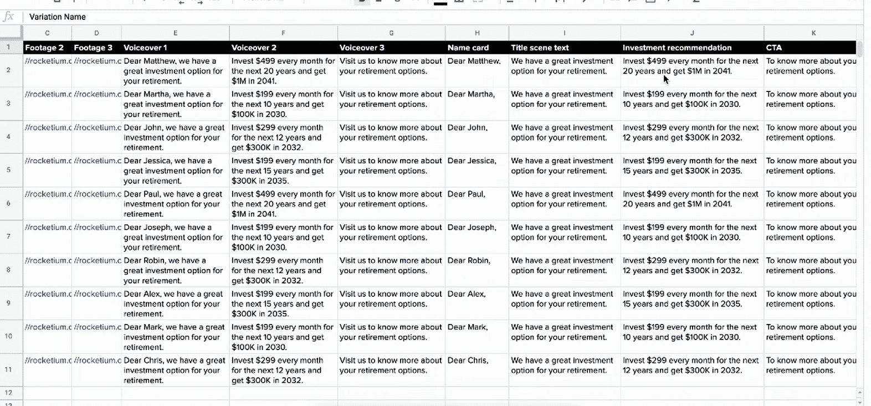The image size is (871, 406).
Task: Click the vertical scrollbar thumb
Action: tap(859, 49)
